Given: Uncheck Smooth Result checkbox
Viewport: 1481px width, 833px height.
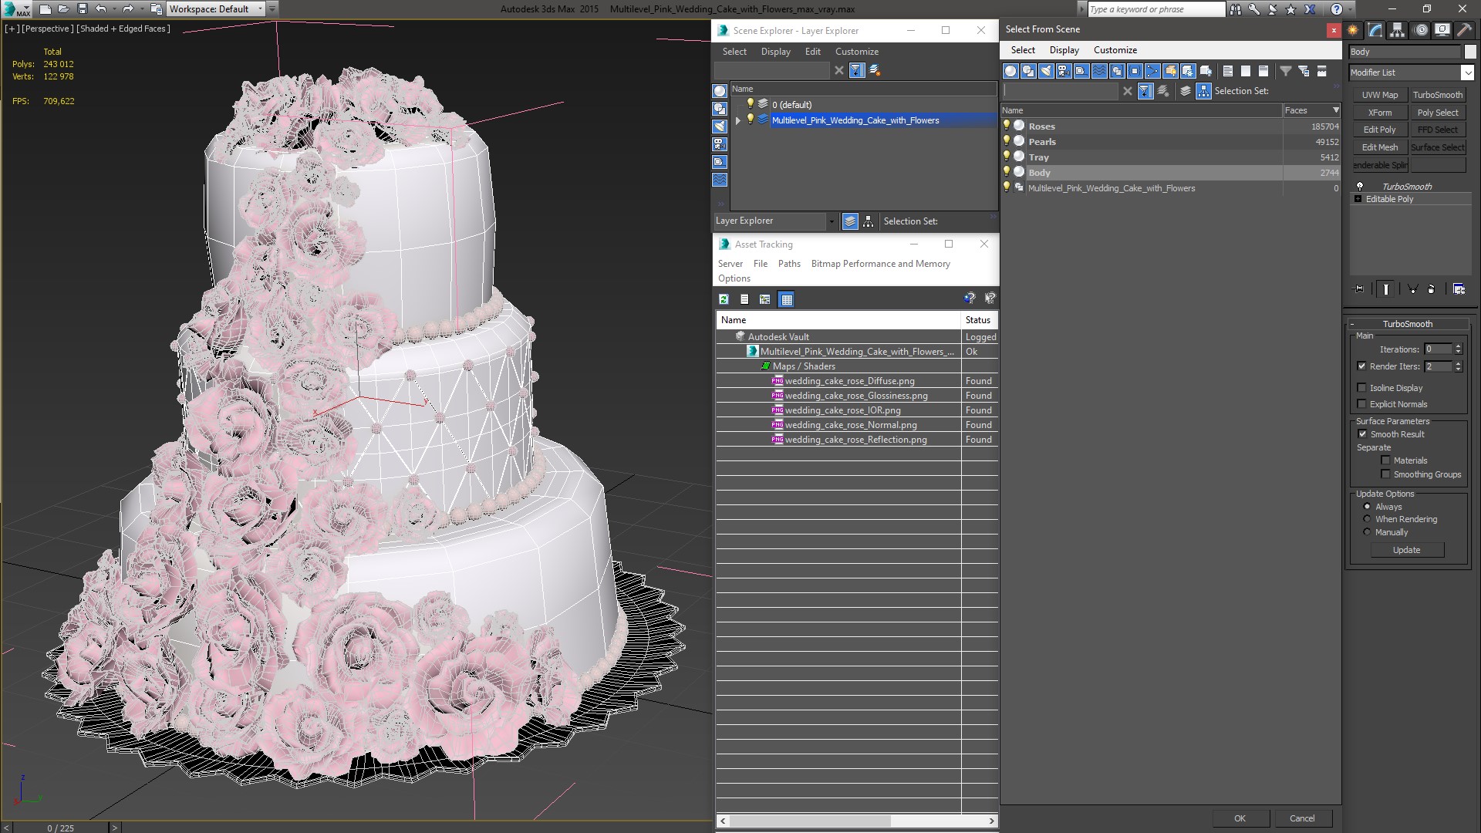Looking at the screenshot, I should [x=1362, y=434].
